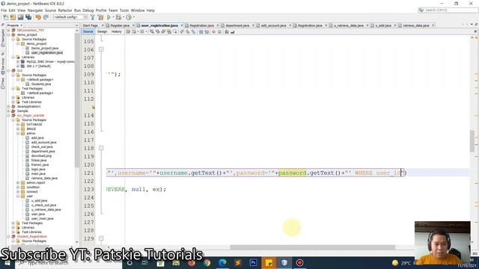Click the Cortana circle taskbar icon

(129, 262)
